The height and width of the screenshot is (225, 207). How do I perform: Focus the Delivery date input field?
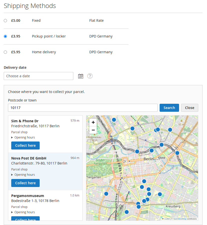coord(38,76)
